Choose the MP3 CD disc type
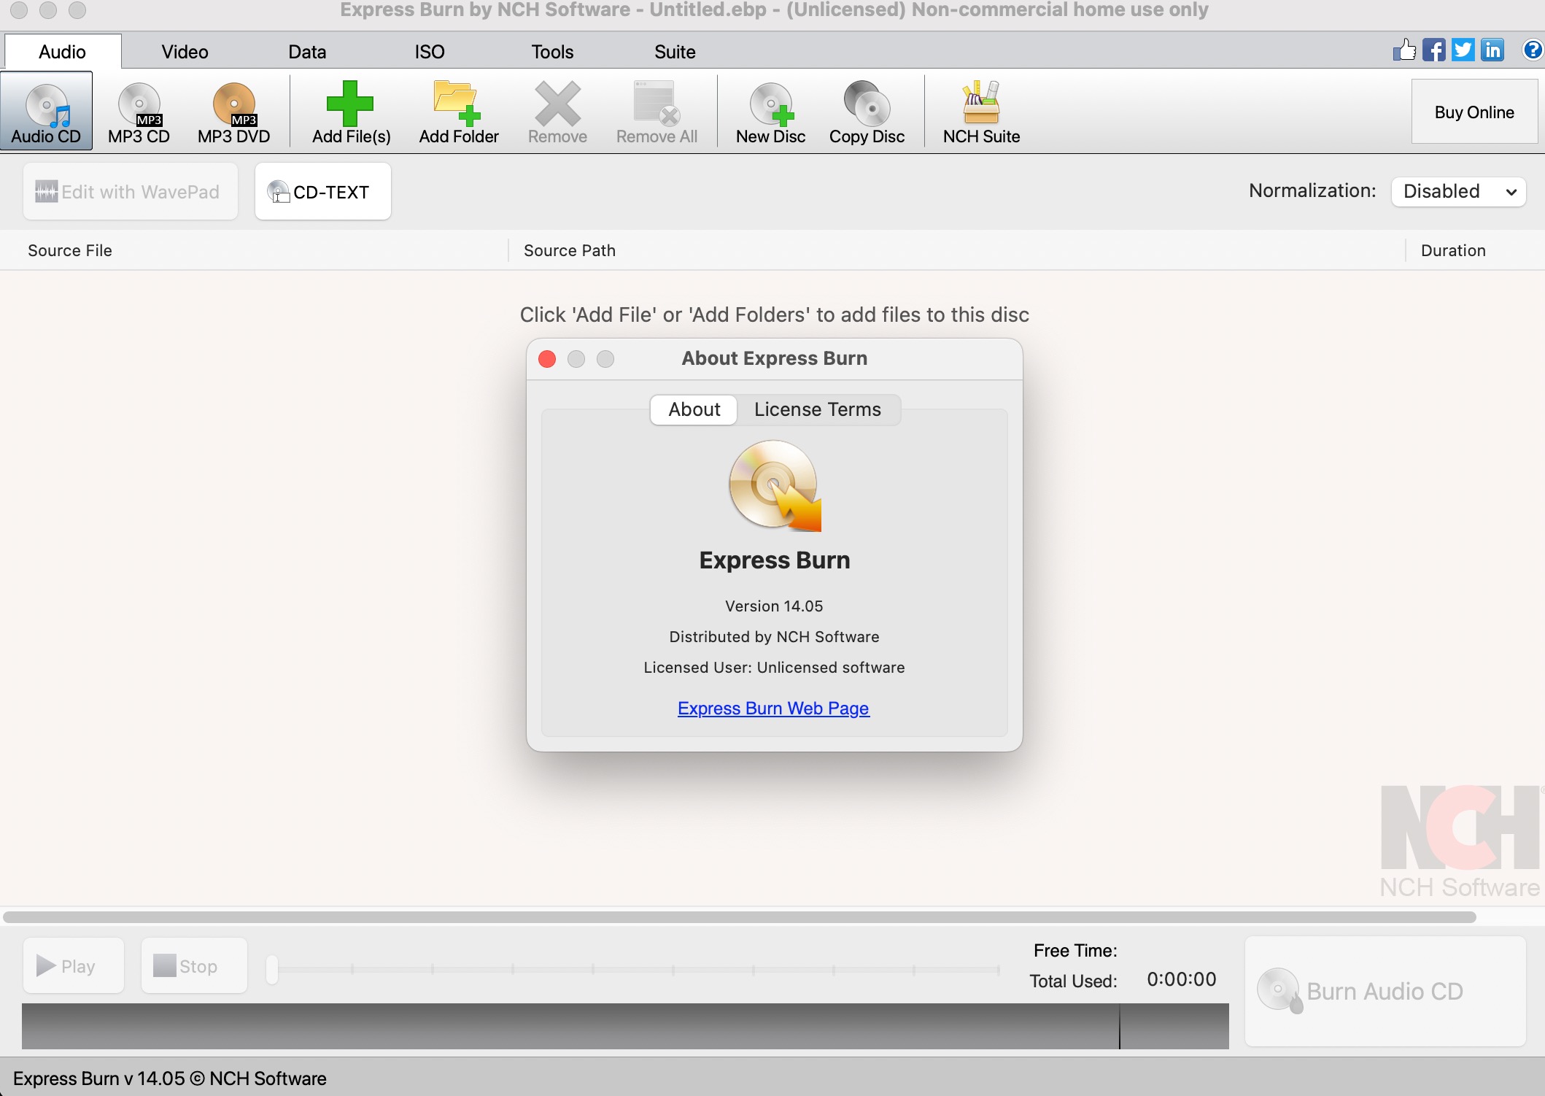The image size is (1545, 1096). click(139, 111)
